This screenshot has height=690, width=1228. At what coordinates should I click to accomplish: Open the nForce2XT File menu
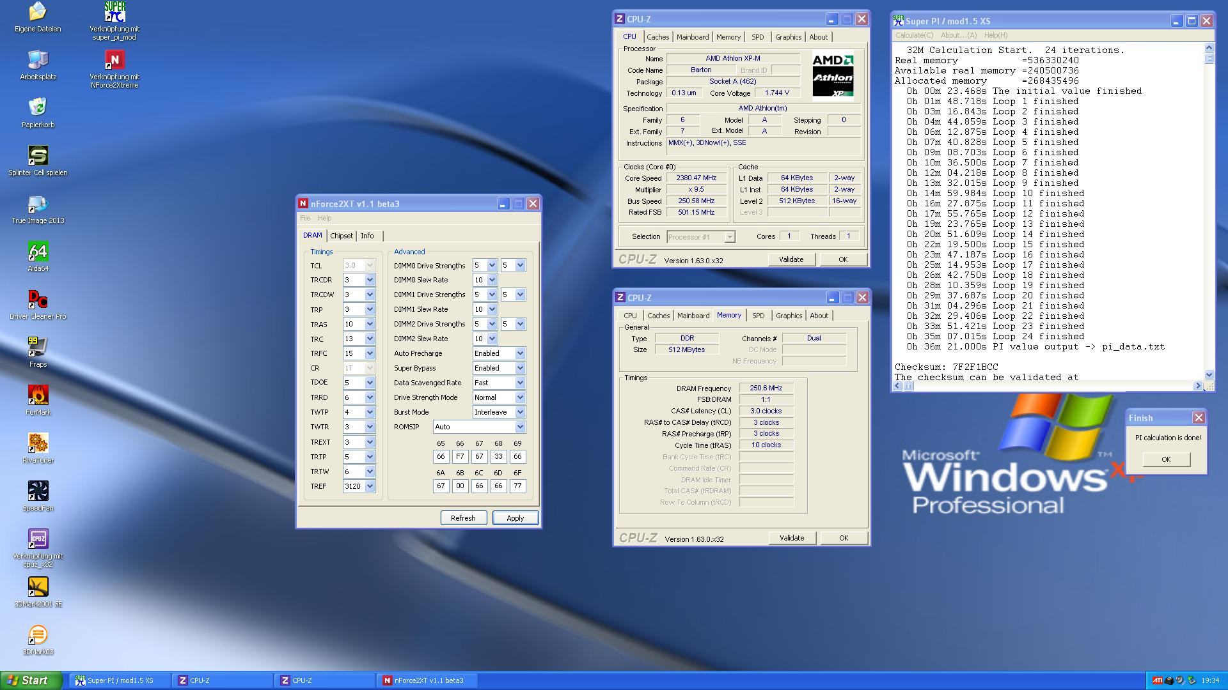(x=305, y=218)
